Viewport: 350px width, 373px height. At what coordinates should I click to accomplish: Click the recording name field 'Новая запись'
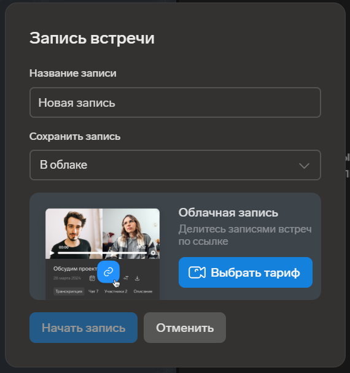175,102
